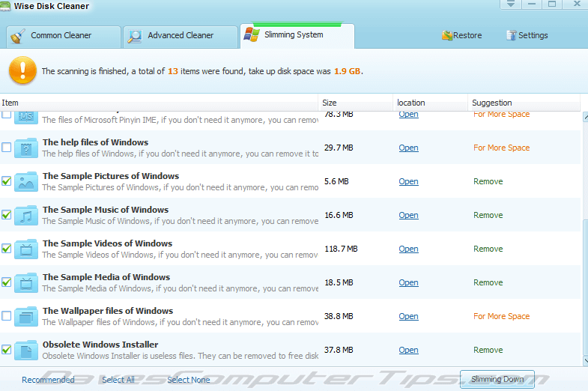
Task: Uncheck The Sample Music of Windows
Action: [7, 214]
